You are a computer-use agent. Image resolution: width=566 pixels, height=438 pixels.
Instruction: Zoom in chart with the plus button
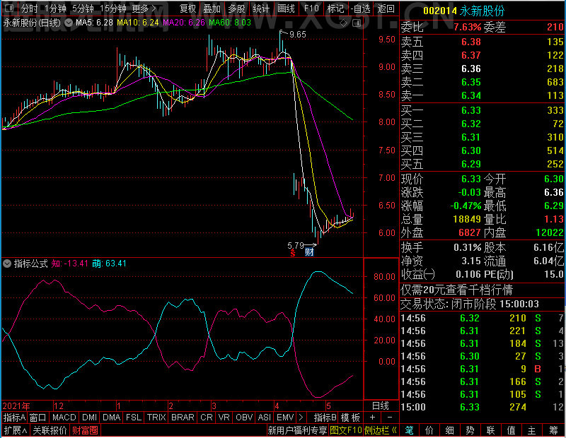coord(373,418)
